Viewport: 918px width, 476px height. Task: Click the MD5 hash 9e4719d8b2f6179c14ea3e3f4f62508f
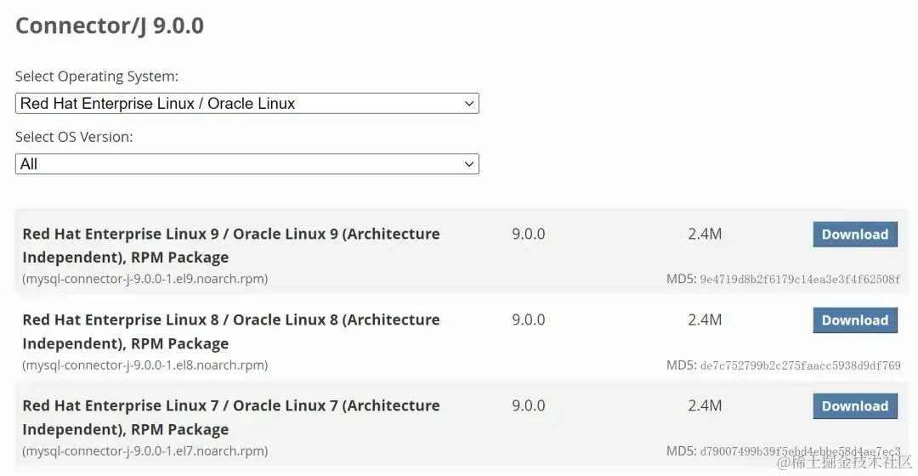point(800,280)
